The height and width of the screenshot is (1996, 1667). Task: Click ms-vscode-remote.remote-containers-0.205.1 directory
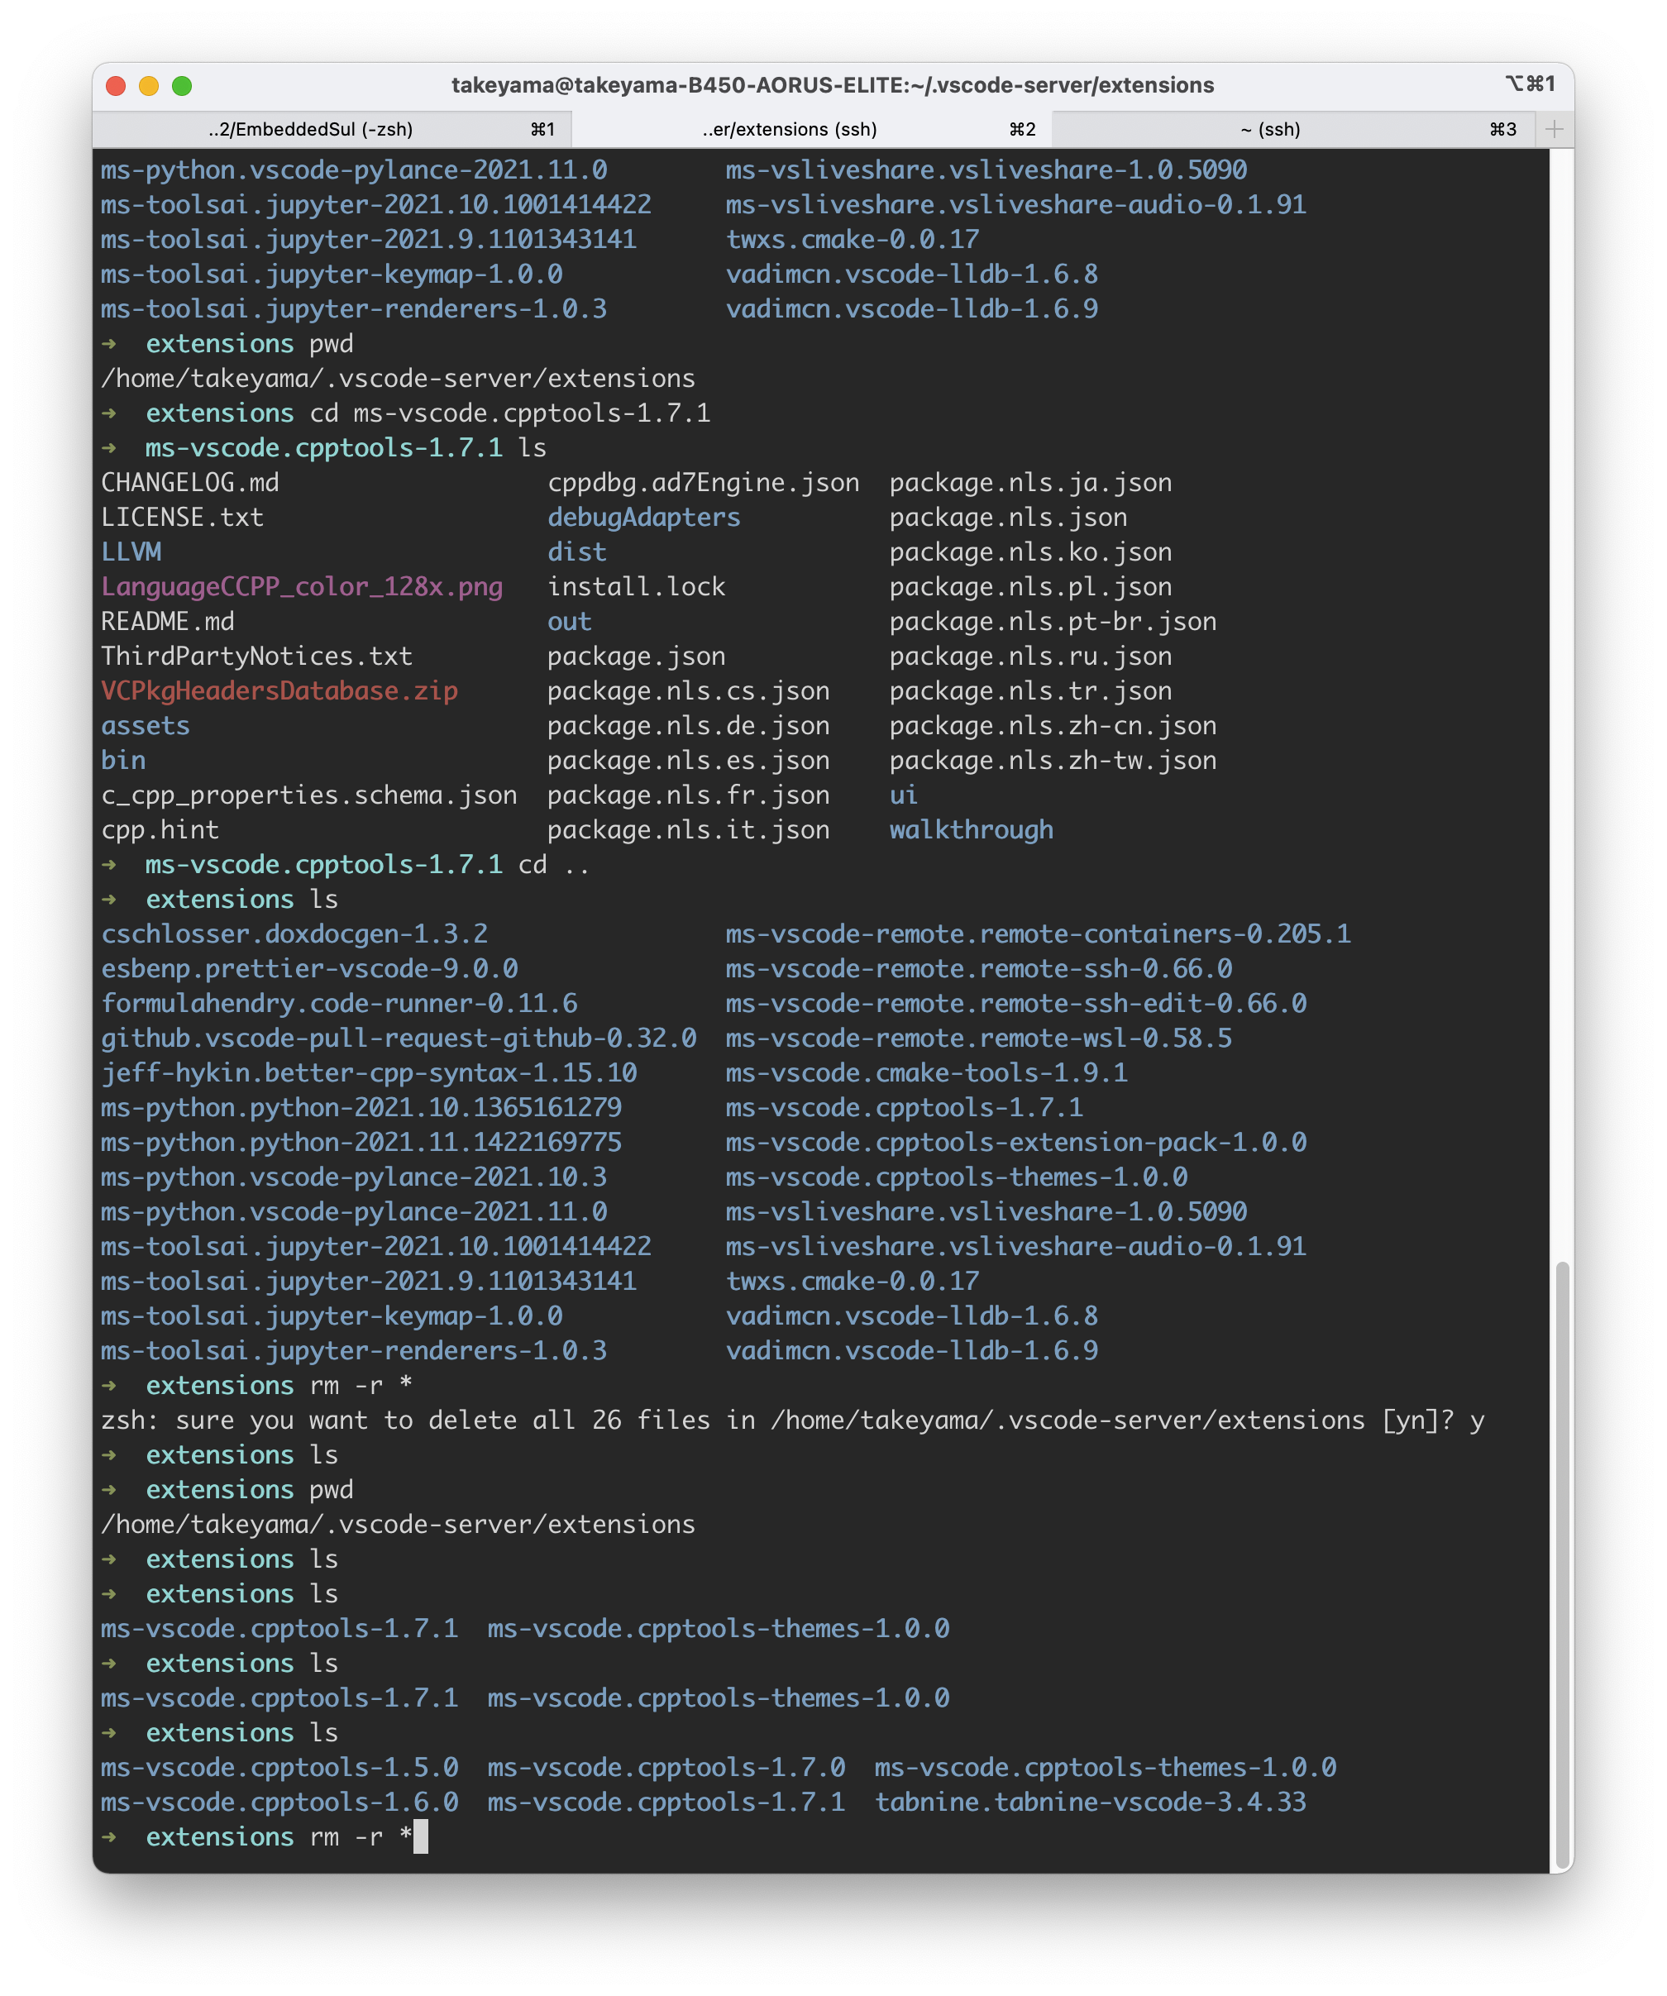(x=1038, y=934)
